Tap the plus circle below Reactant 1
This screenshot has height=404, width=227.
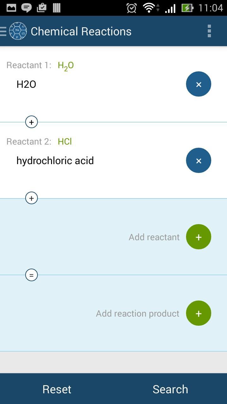[31, 122]
